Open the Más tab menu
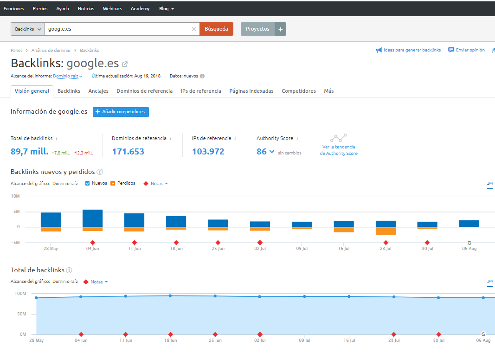495x353 pixels. [328, 91]
